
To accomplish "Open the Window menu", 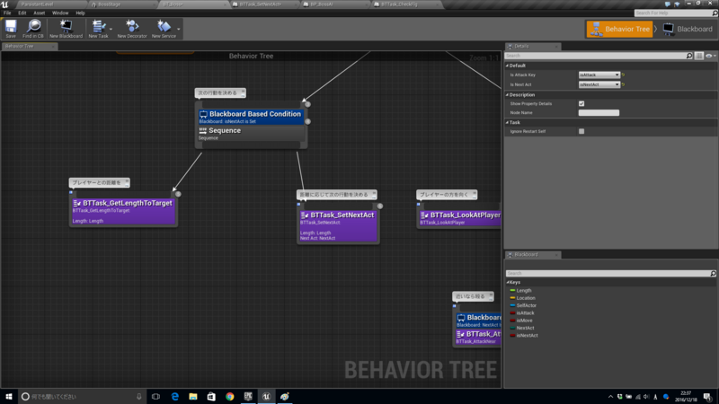I will click(x=60, y=13).
